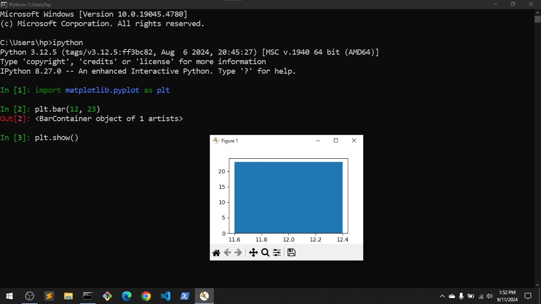Click the 'Figure 1' window title text
Image resolution: width=541 pixels, height=304 pixels.
tap(230, 141)
